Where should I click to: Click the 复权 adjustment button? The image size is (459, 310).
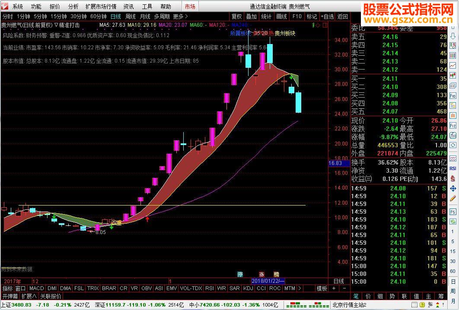236,16
